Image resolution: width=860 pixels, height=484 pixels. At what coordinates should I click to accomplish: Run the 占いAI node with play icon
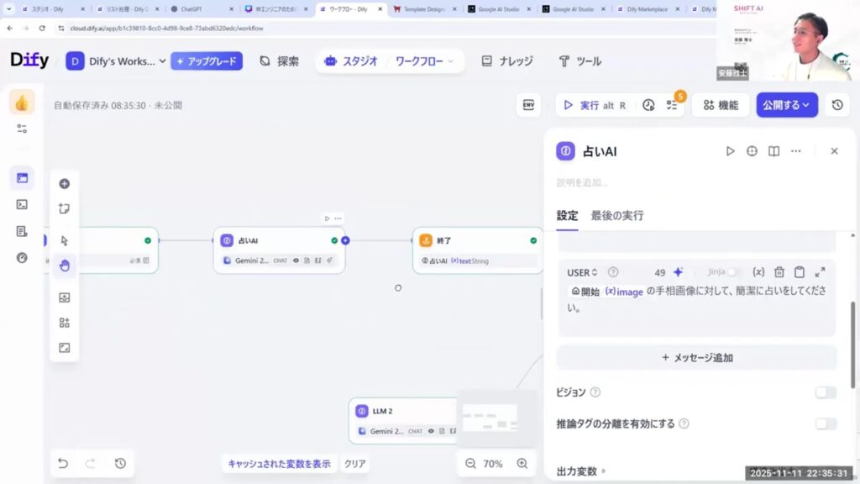click(x=730, y=151)
